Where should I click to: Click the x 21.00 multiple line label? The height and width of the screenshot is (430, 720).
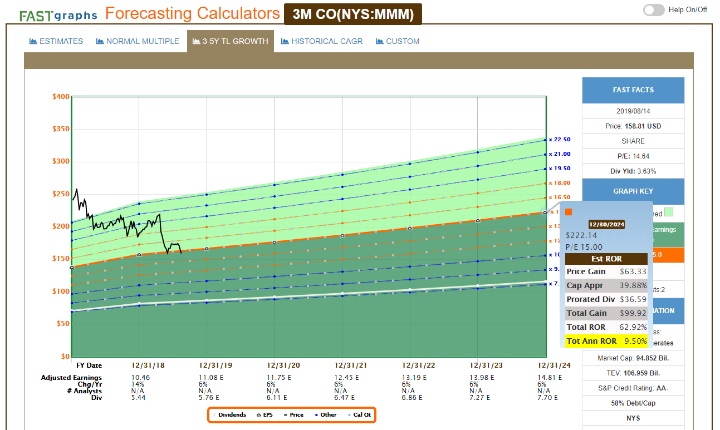(559, 154)
